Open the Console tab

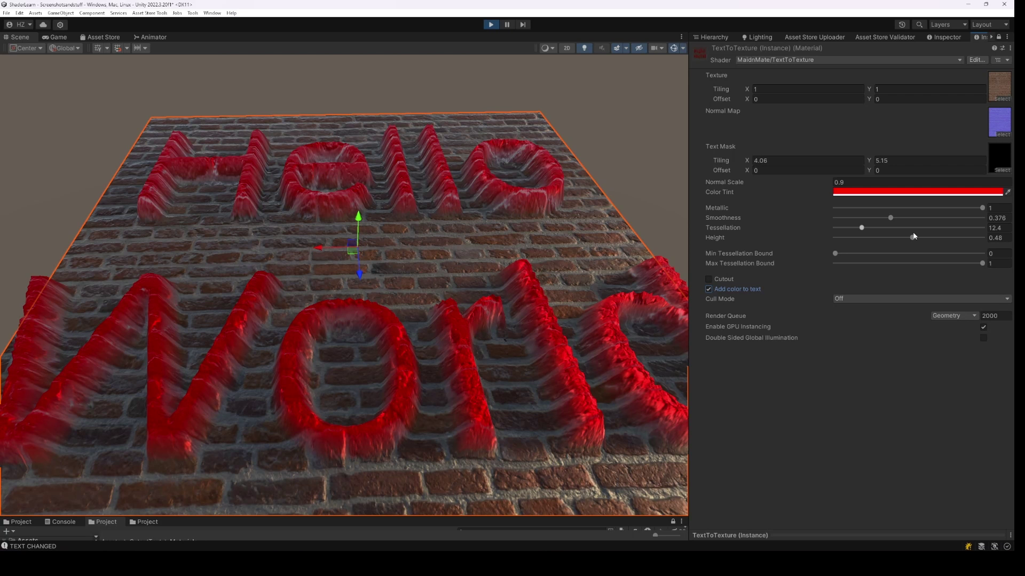[x=60, y=522]
